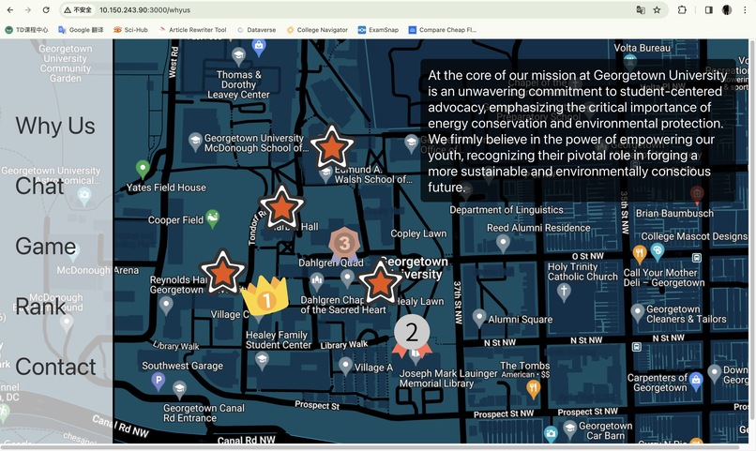Image resolution: width=756 pixels, height=451 pixels.
Task: Open the Game menu item
Action: (x=46, y=247)
